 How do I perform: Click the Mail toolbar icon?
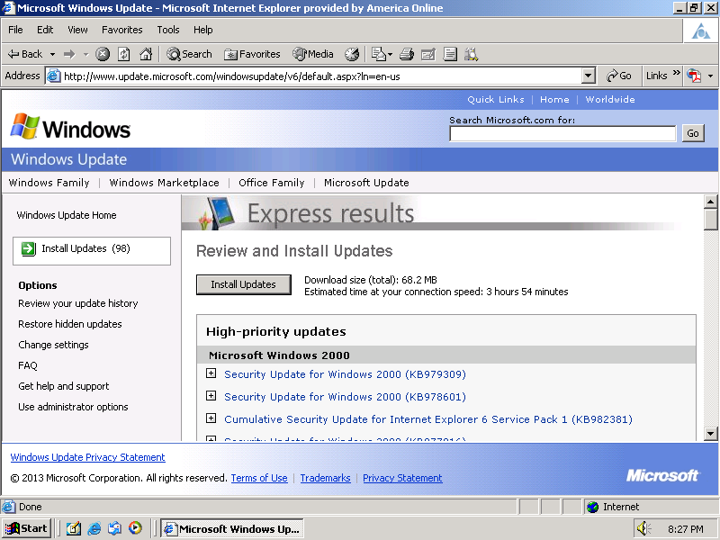click(378, 54)
